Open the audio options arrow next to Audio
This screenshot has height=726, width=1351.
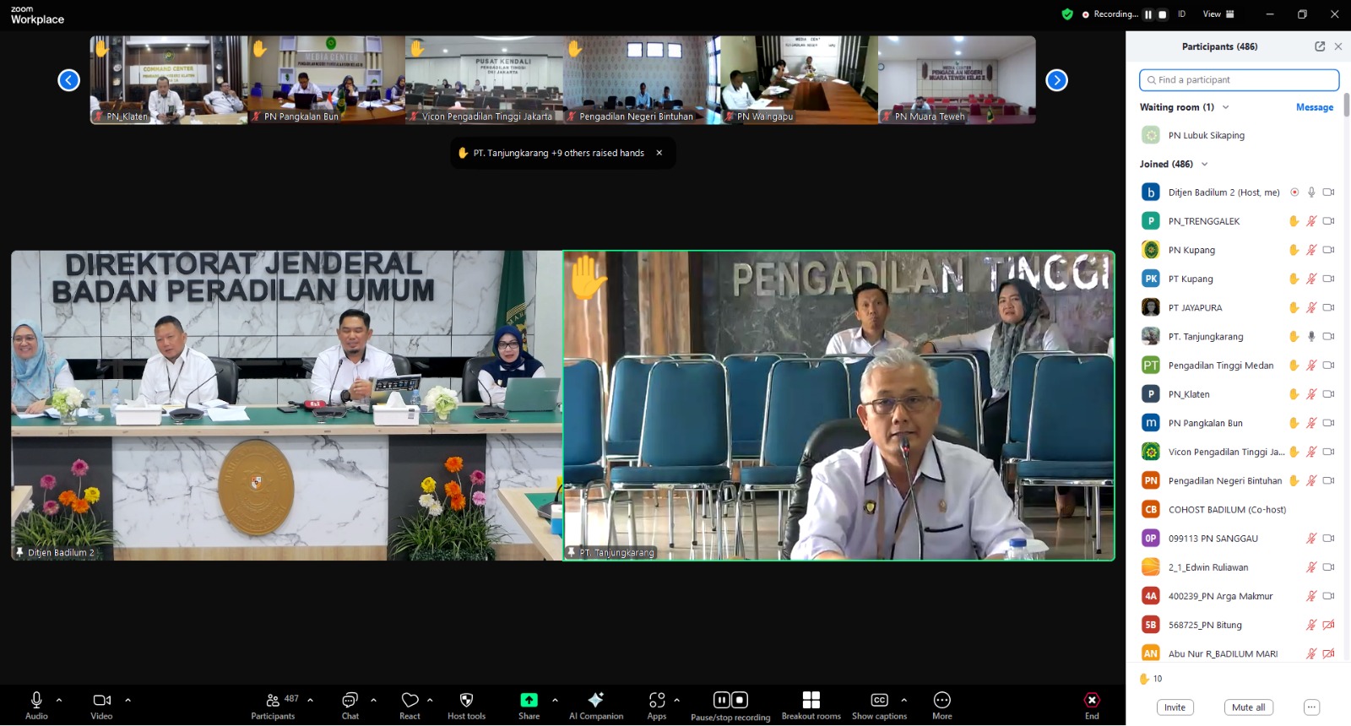pyautogui.click(x=59, y=700)
